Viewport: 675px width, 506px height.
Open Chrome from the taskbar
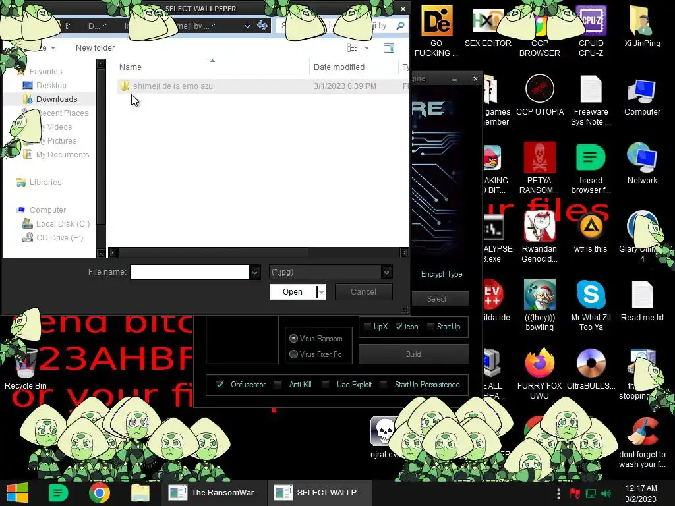pyautogui.click(x=99, y=493)
